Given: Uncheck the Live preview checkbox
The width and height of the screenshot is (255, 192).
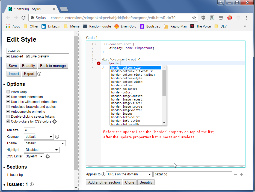Looking at the screenshot, I should tap(27, 56).
